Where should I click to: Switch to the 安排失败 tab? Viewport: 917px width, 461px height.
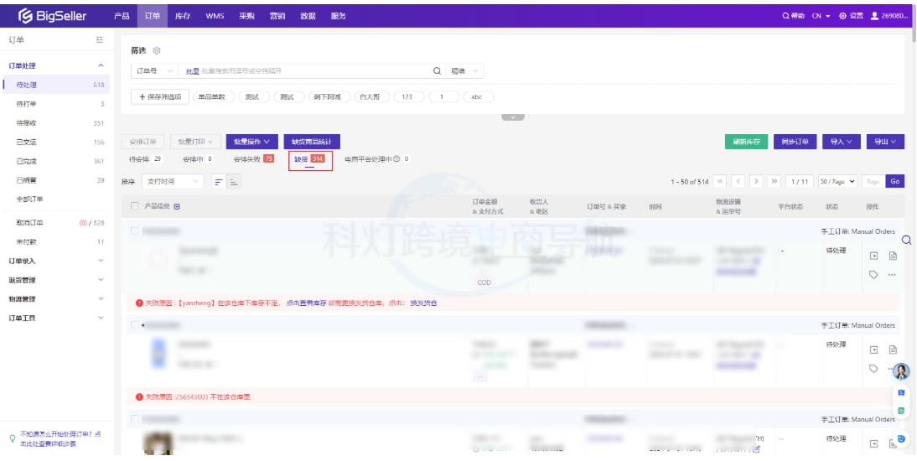tap(253, 158)
